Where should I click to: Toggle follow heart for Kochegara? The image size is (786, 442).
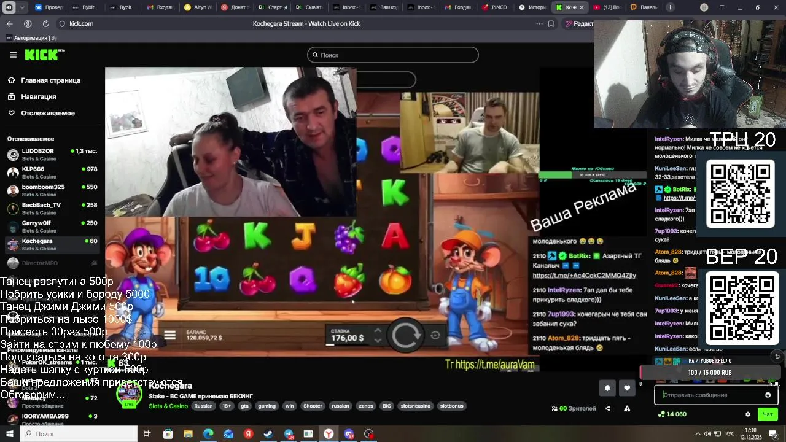tap(627, 388)
